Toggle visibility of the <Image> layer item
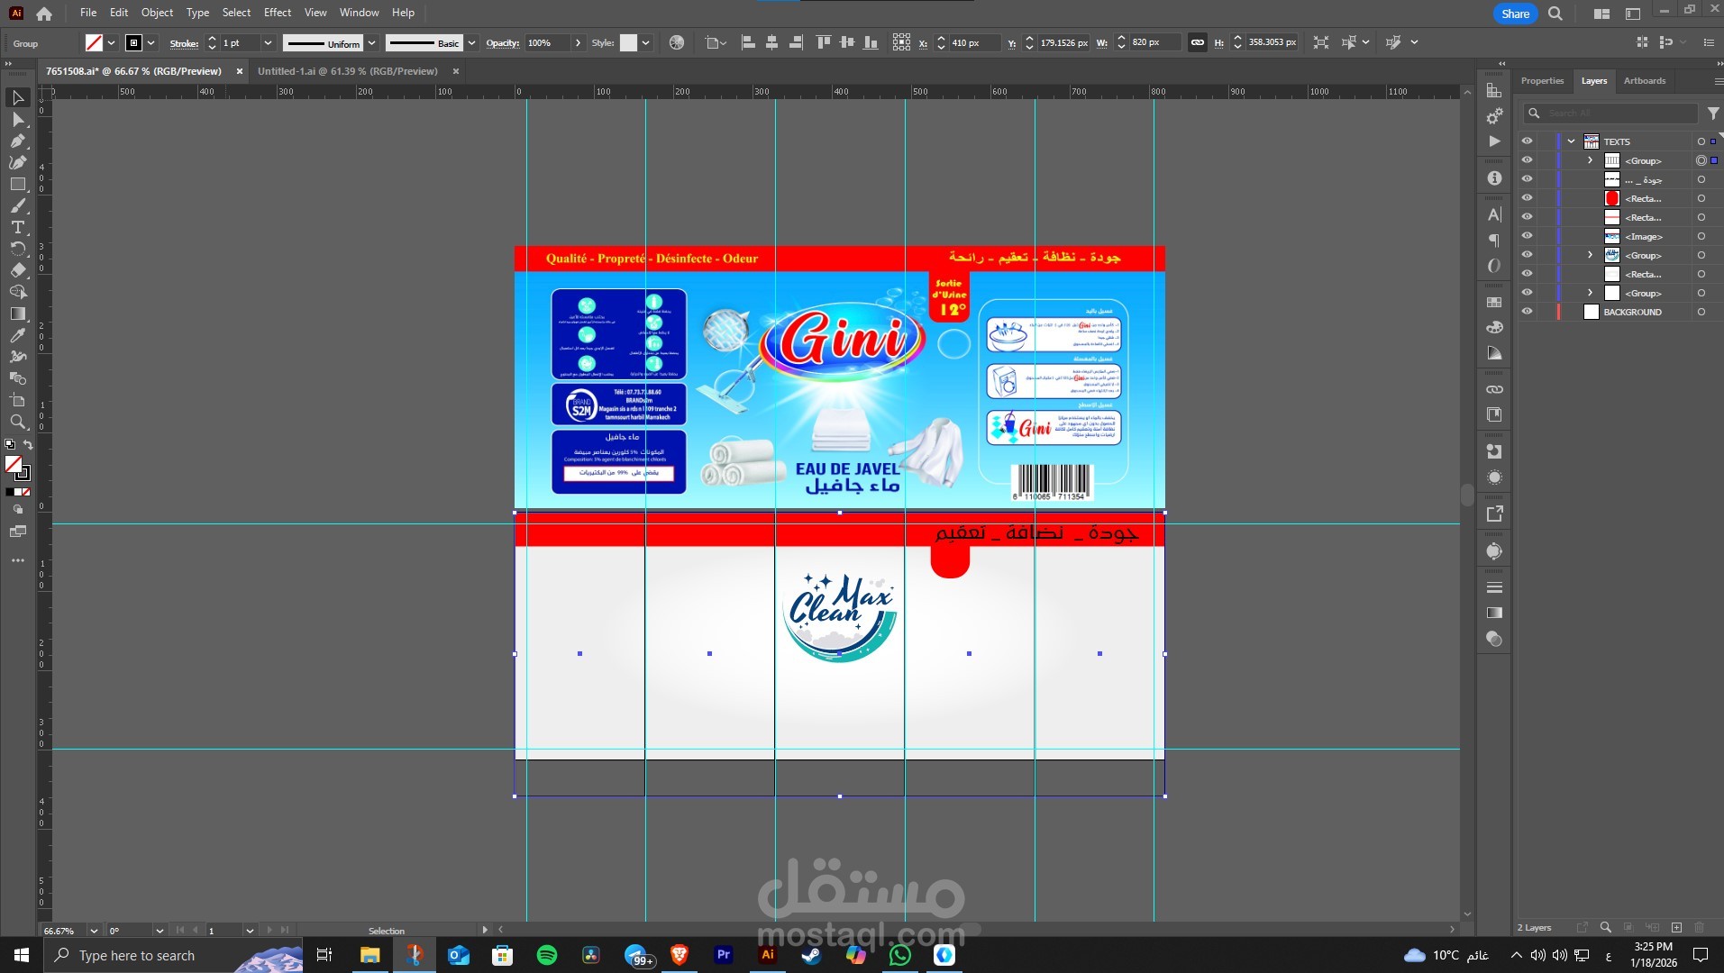 pos(1527,236)
